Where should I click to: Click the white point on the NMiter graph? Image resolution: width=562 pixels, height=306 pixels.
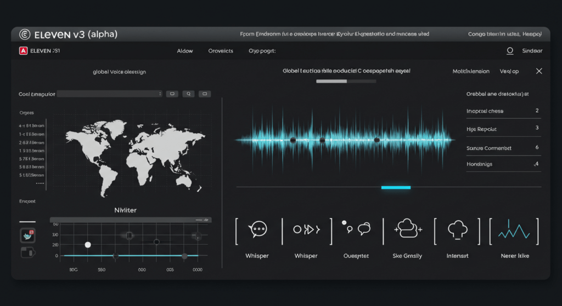click(88, 245)
